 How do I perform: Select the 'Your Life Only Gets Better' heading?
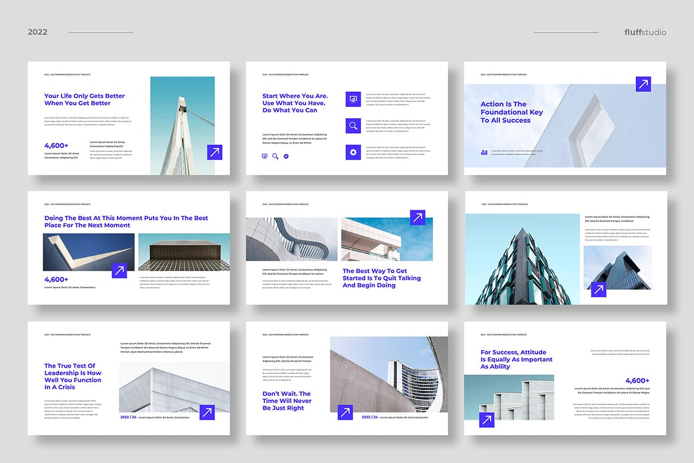tap(84, 99)
